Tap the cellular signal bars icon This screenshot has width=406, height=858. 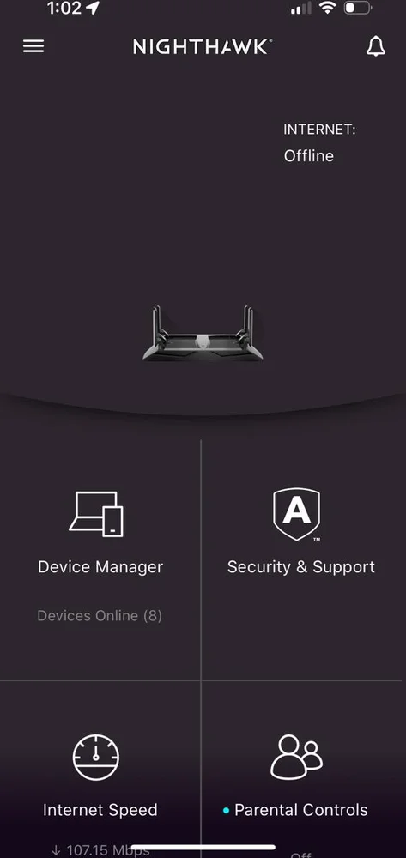pyautogui.click(x=301, y=9)
